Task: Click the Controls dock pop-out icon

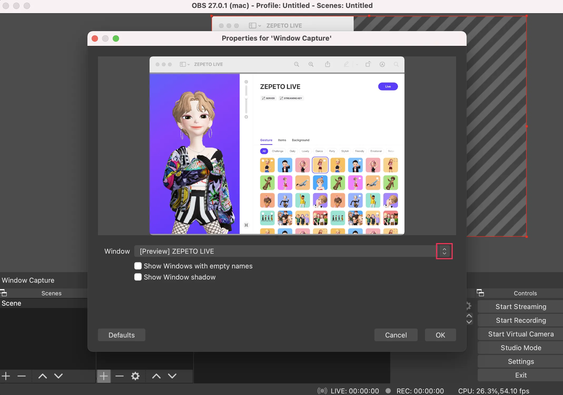Action: pos(480,293)
